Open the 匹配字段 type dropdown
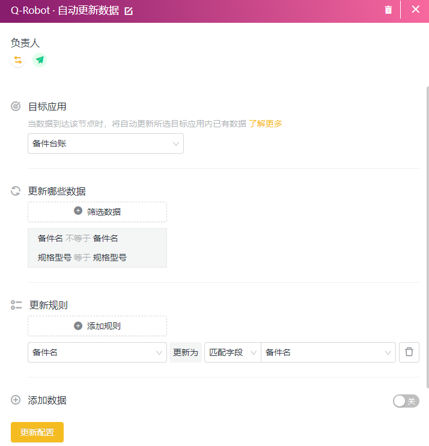This screenshot has height=446, width=429. 233,352
